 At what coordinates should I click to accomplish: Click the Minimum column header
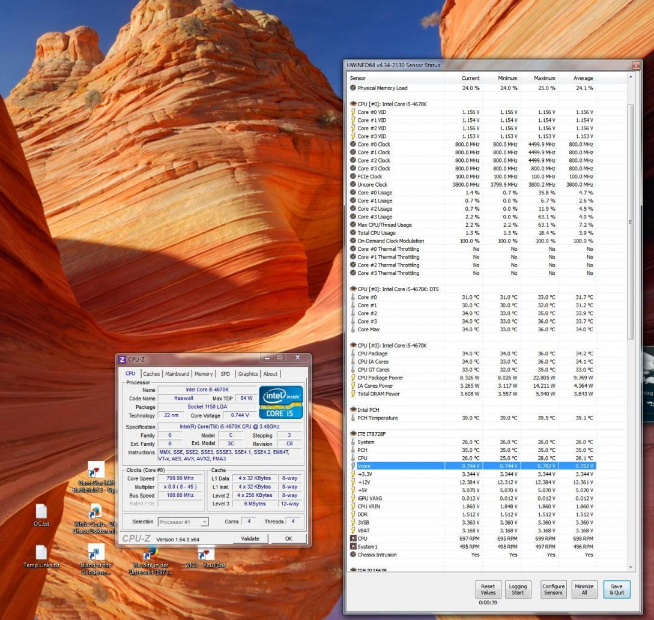(501, 78)
